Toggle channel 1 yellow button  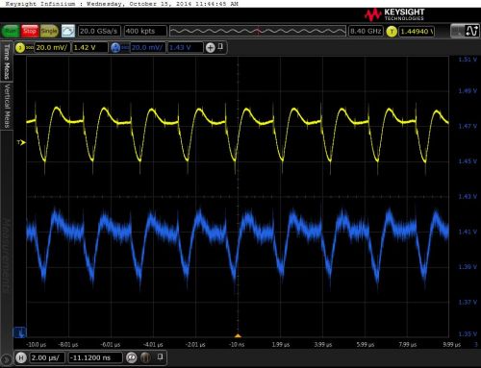(20, 48)
